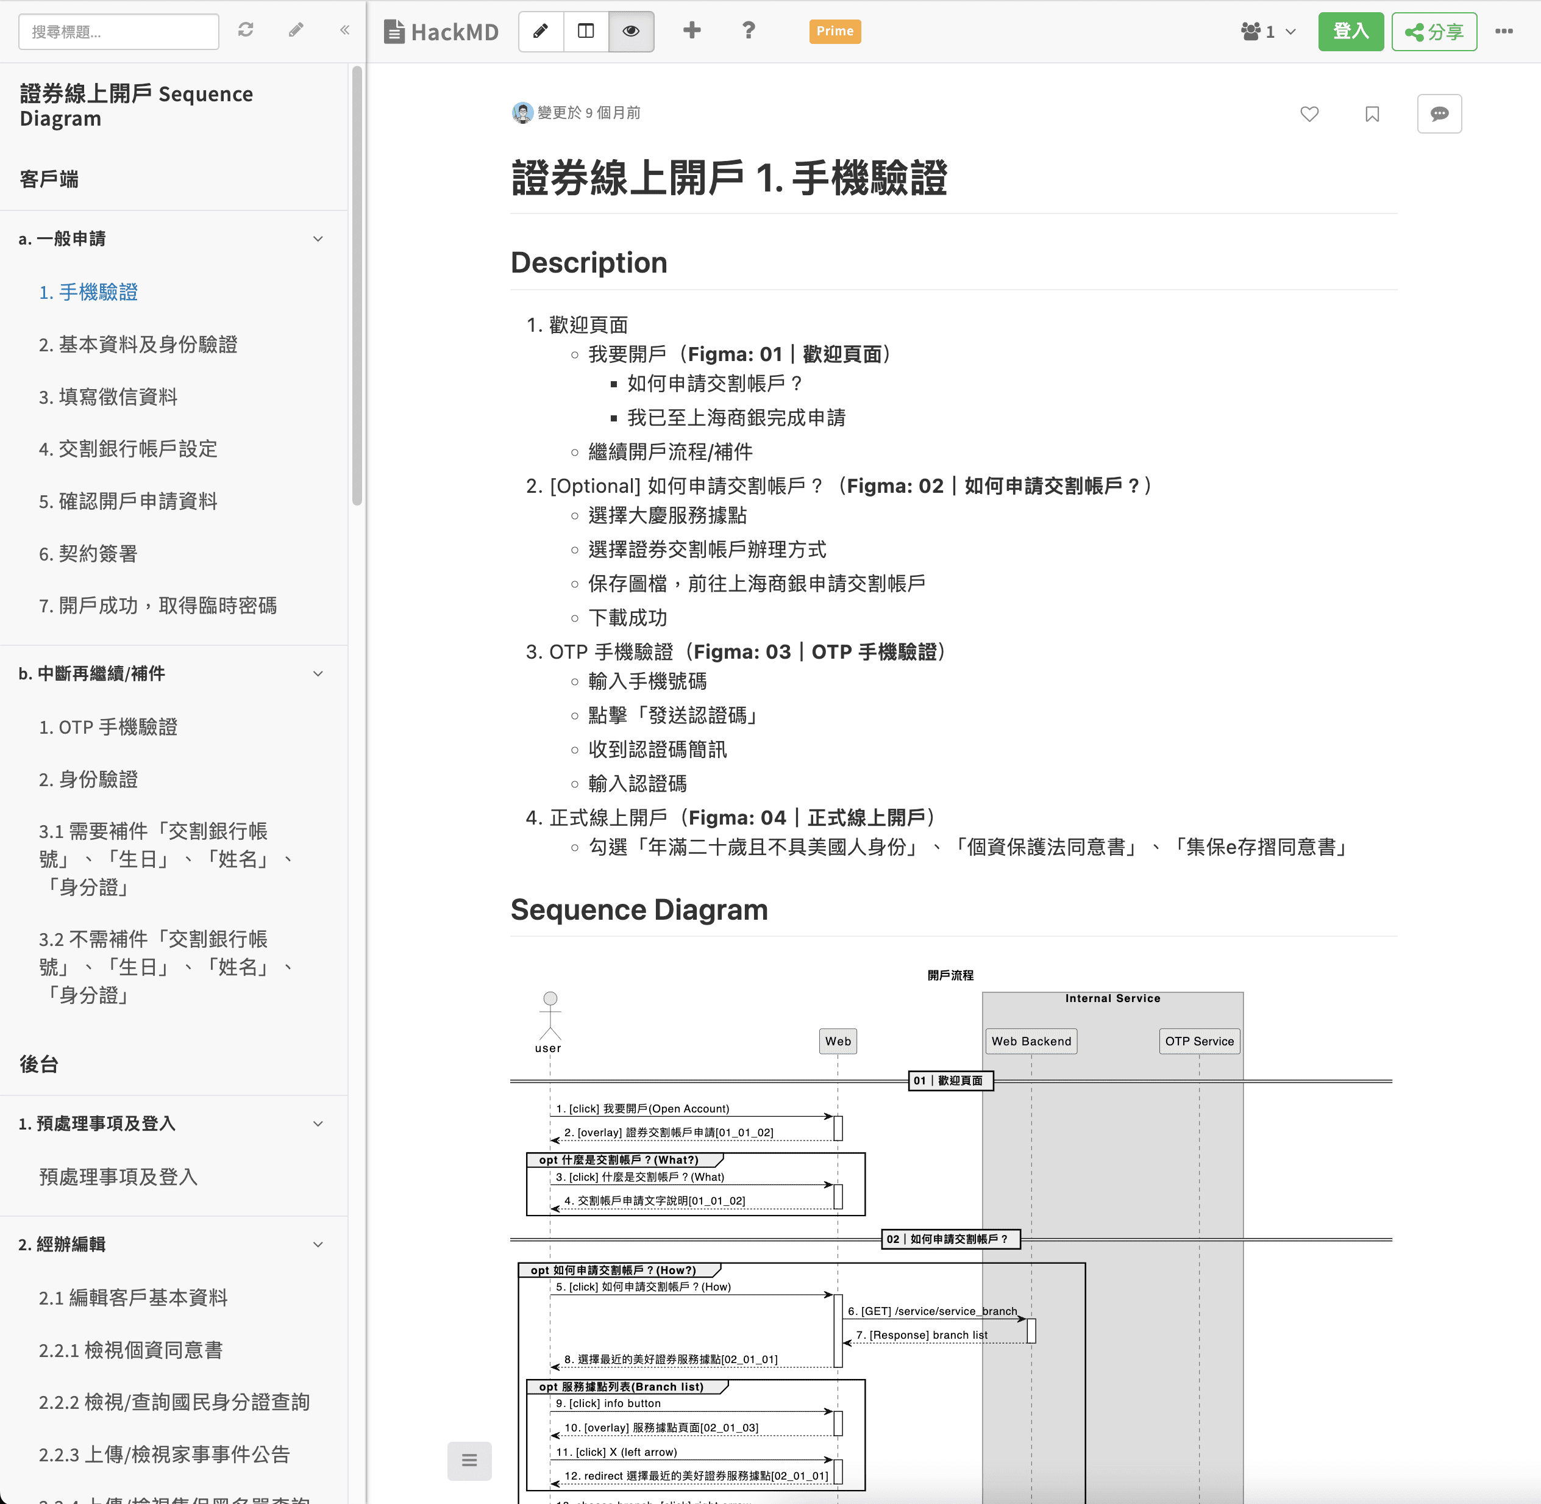Open the question mark help icon

(x=749, y=31)
